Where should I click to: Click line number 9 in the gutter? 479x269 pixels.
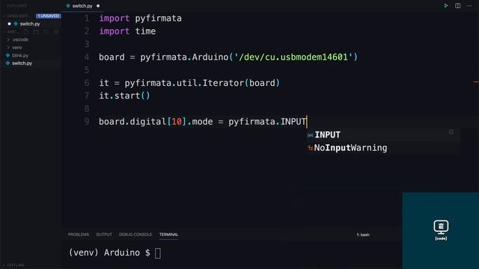(87, 122)
